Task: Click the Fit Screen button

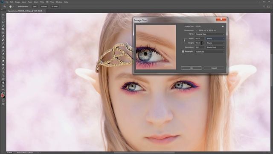Action: click(44, 6)
